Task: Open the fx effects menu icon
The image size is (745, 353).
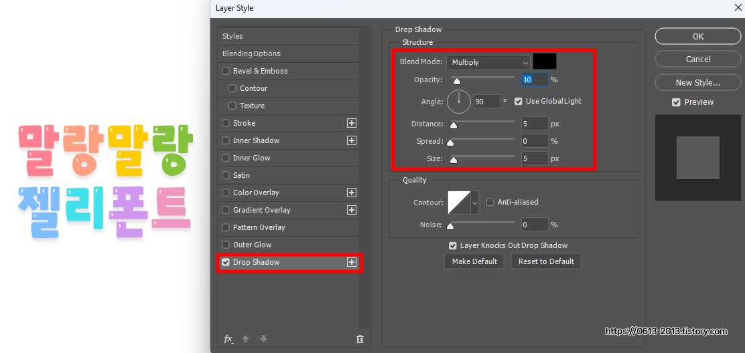Action: click(228, 339)
